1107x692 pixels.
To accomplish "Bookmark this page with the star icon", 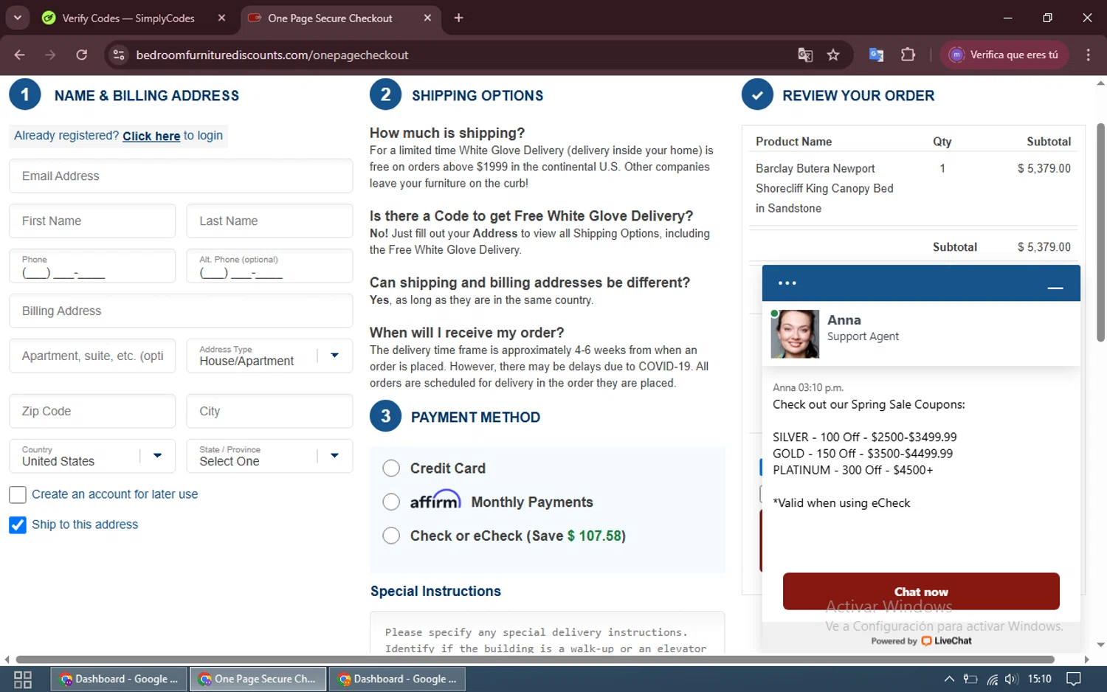I will pyautogui.click(x=833, y=55).
